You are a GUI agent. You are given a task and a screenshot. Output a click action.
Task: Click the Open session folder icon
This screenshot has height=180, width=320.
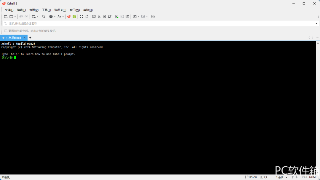tap(12, 17)
